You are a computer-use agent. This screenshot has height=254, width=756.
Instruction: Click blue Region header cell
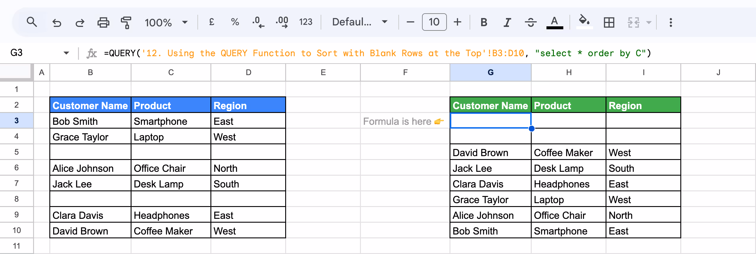(249, 105)
